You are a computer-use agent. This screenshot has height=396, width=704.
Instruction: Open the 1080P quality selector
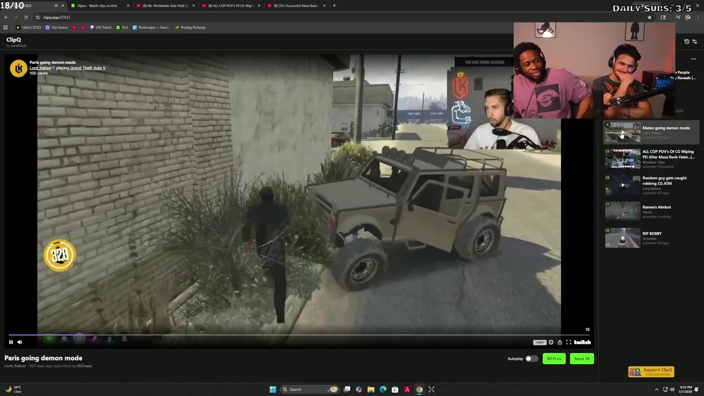pyautogui.click(x=540, y=343)
